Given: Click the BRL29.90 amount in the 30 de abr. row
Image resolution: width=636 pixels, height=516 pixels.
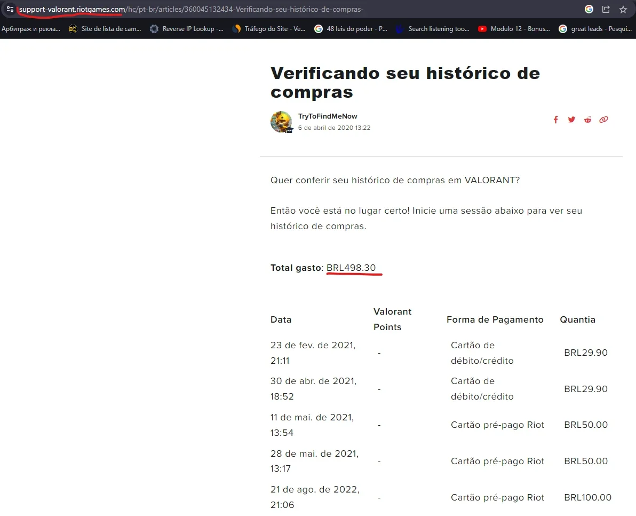Looking at the screenshot, I should tap(586, 389).
